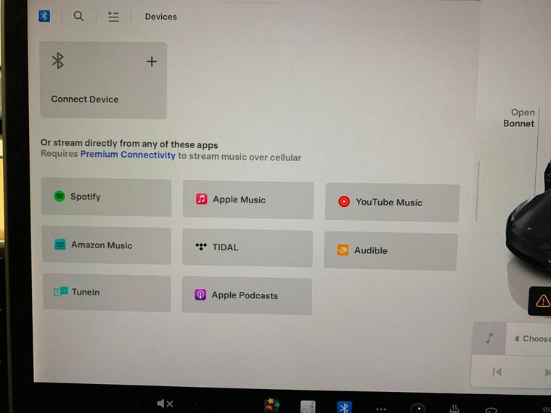551x413 pixels.
Task: Open the Toybox colorful app icon
Action: [272, 405]
